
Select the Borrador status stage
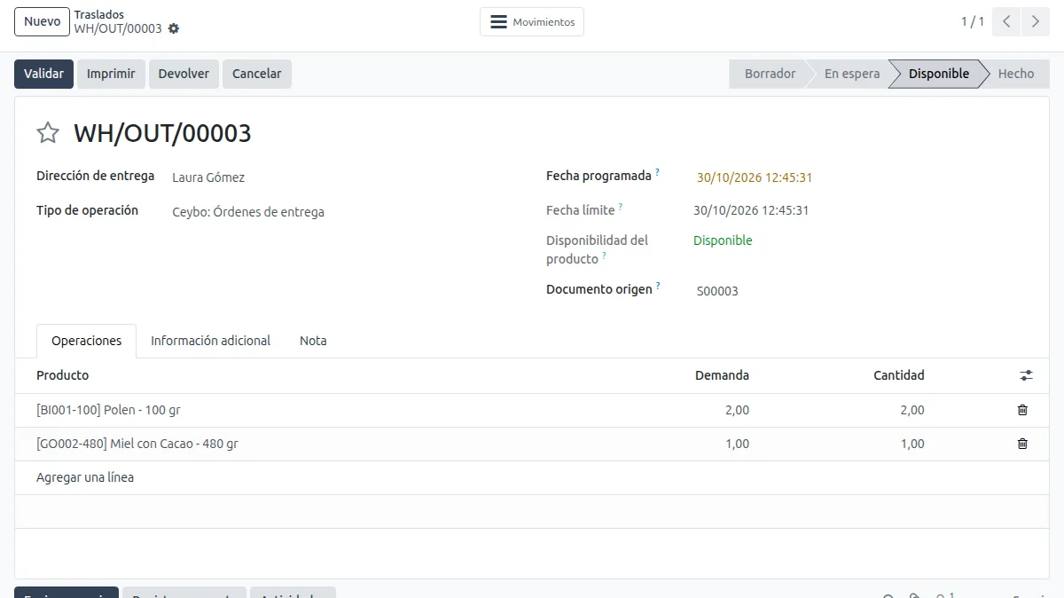[770, 74]
